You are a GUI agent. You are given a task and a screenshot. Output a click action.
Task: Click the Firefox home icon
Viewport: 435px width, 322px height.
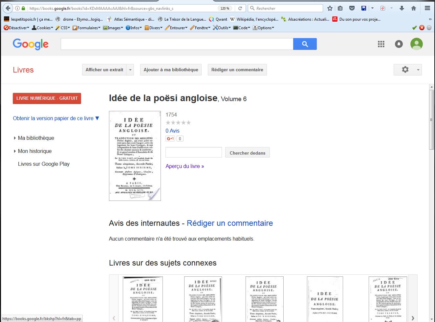(x=414, y=8)
